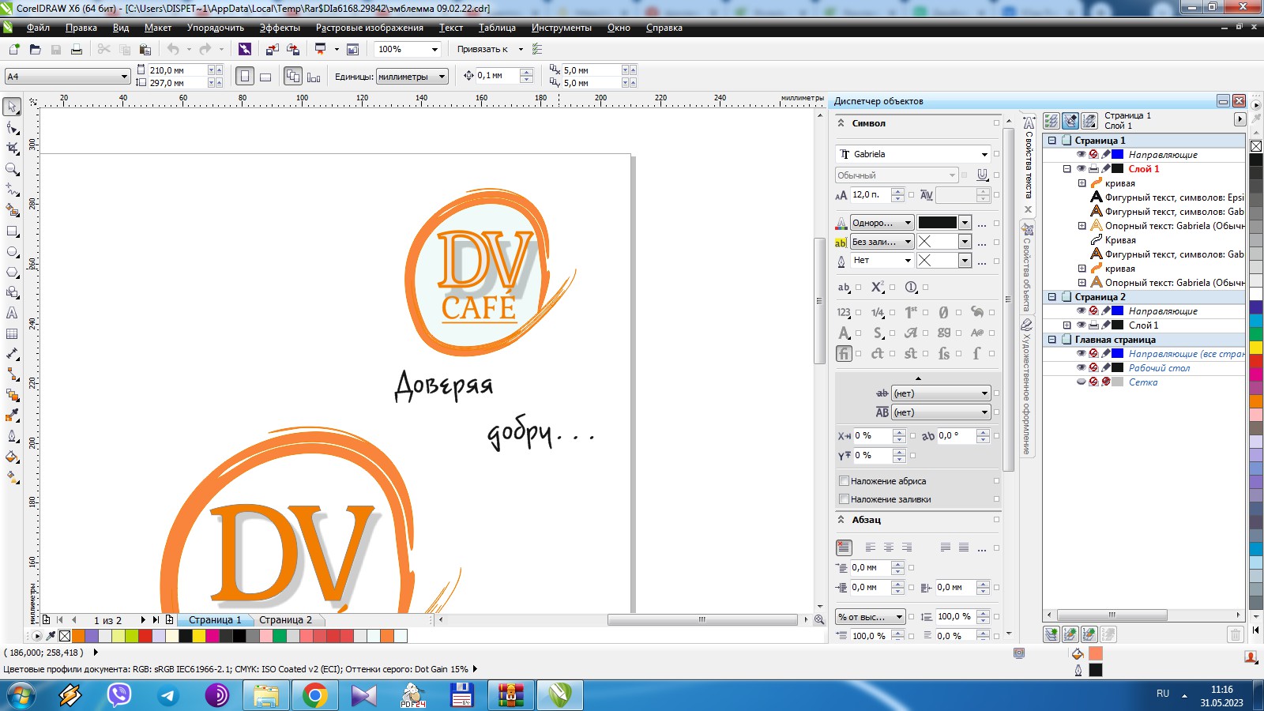Toggle the Наложение заливки checkbox
The height and width of the screenshot is (711, 1264).
(844, 499)
